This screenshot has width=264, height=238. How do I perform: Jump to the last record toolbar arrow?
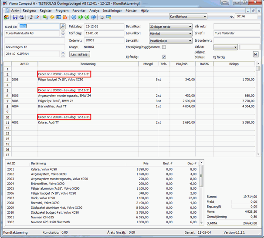93,17
